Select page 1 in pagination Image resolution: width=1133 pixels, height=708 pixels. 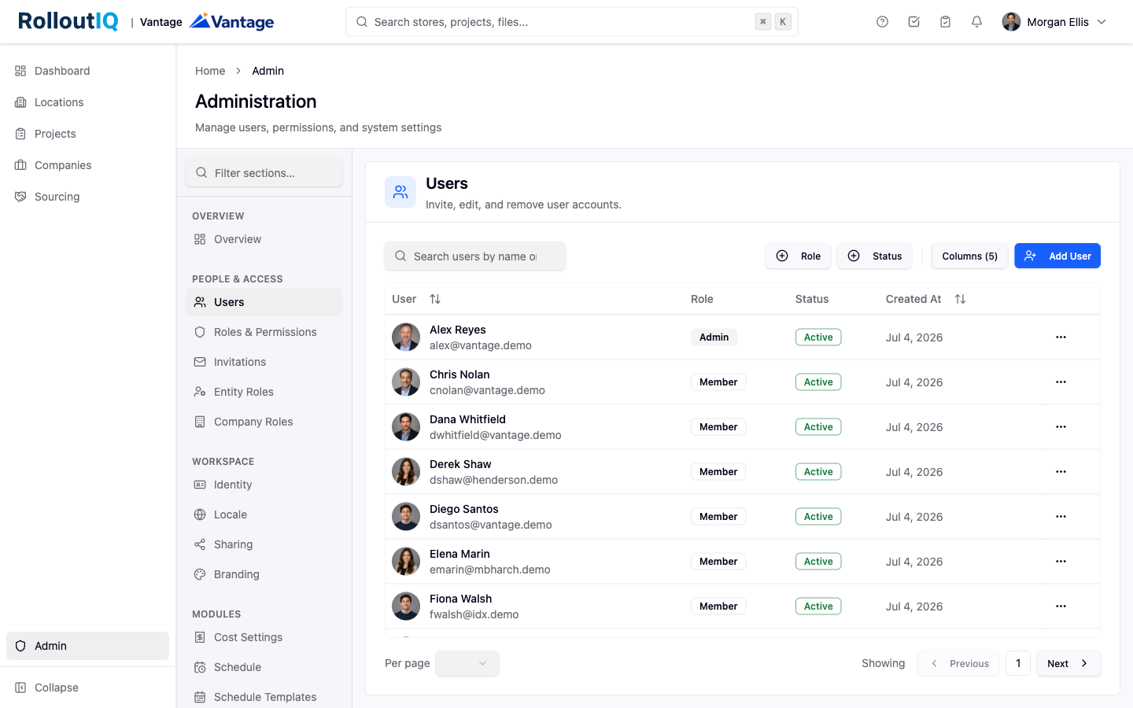point(1018,663)
